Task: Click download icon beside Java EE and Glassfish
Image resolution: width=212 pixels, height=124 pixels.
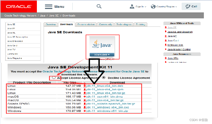Action: click(166, 32)
